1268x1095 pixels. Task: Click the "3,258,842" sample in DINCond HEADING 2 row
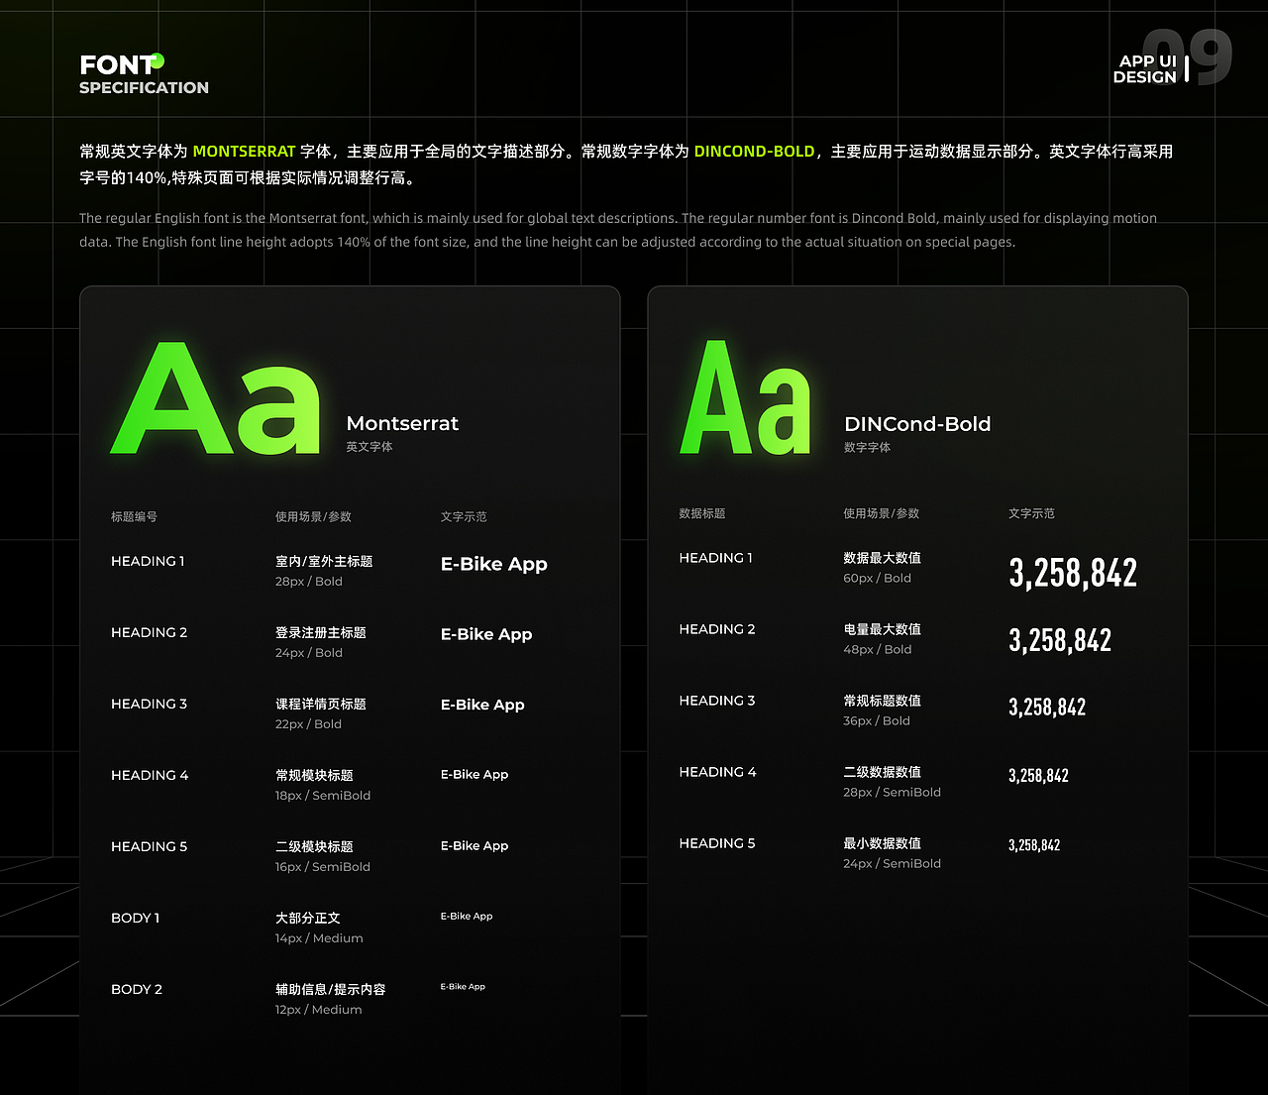pyautogui.click(x=1060, y=640)
